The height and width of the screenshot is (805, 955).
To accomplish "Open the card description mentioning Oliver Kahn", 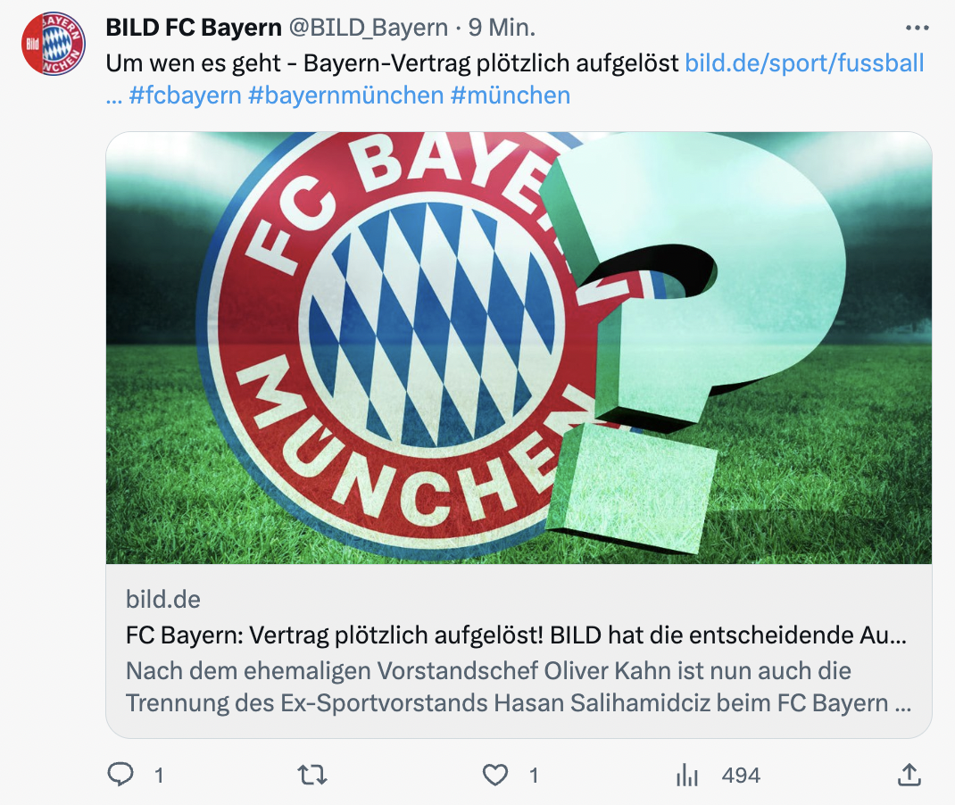I will [x=519, y=687].
